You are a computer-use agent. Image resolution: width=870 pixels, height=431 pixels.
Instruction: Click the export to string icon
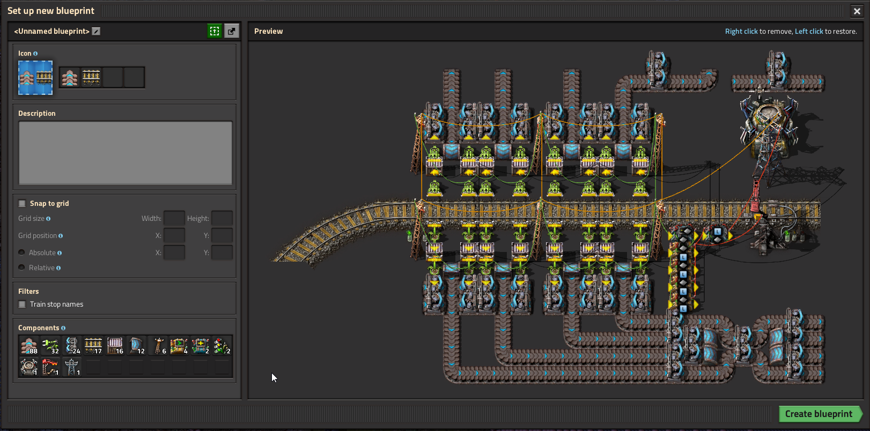coord(231,31)
